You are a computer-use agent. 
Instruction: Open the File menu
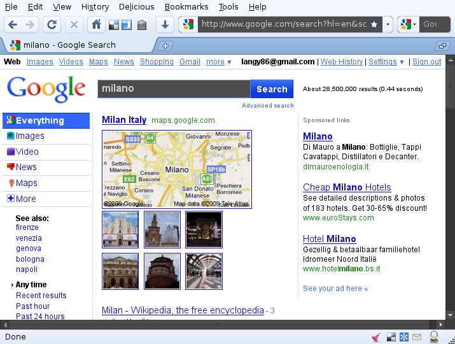click(x=11, y=6)
